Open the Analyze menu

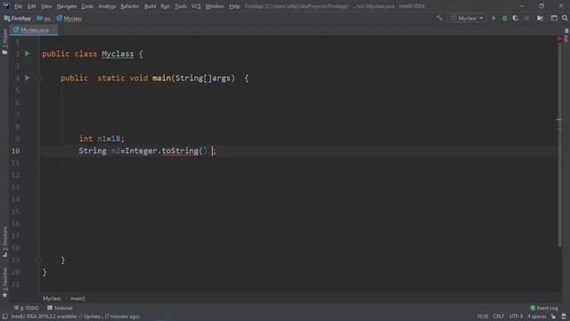[107, 6]
